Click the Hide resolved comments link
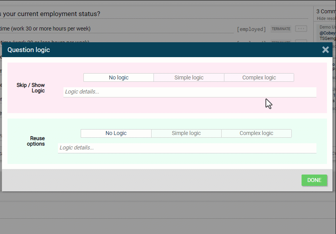The width and height of the screenshot is (336, 234). coord(326,18)
